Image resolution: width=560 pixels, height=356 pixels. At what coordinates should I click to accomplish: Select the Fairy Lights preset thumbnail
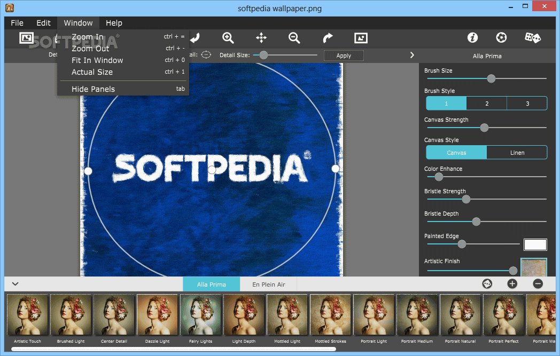200,315
